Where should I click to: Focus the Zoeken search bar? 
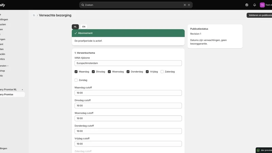(x=136, y=5)
